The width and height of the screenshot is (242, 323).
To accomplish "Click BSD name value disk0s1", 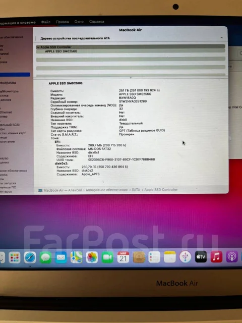I will [94, 152].
